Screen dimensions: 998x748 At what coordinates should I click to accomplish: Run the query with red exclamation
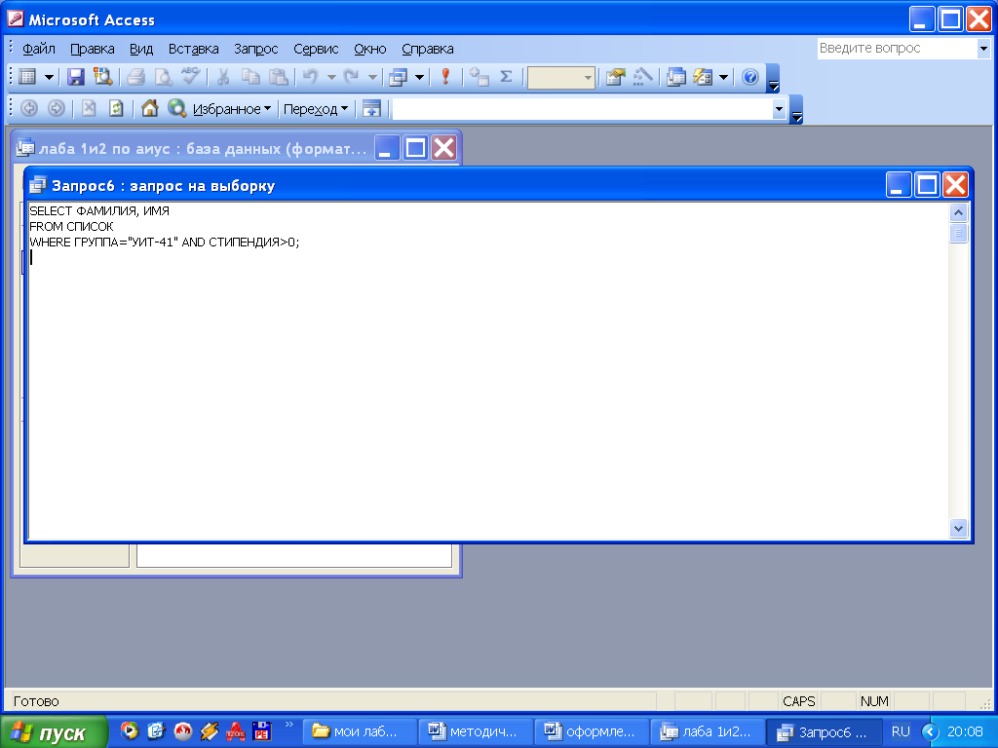tap(445, 78)
